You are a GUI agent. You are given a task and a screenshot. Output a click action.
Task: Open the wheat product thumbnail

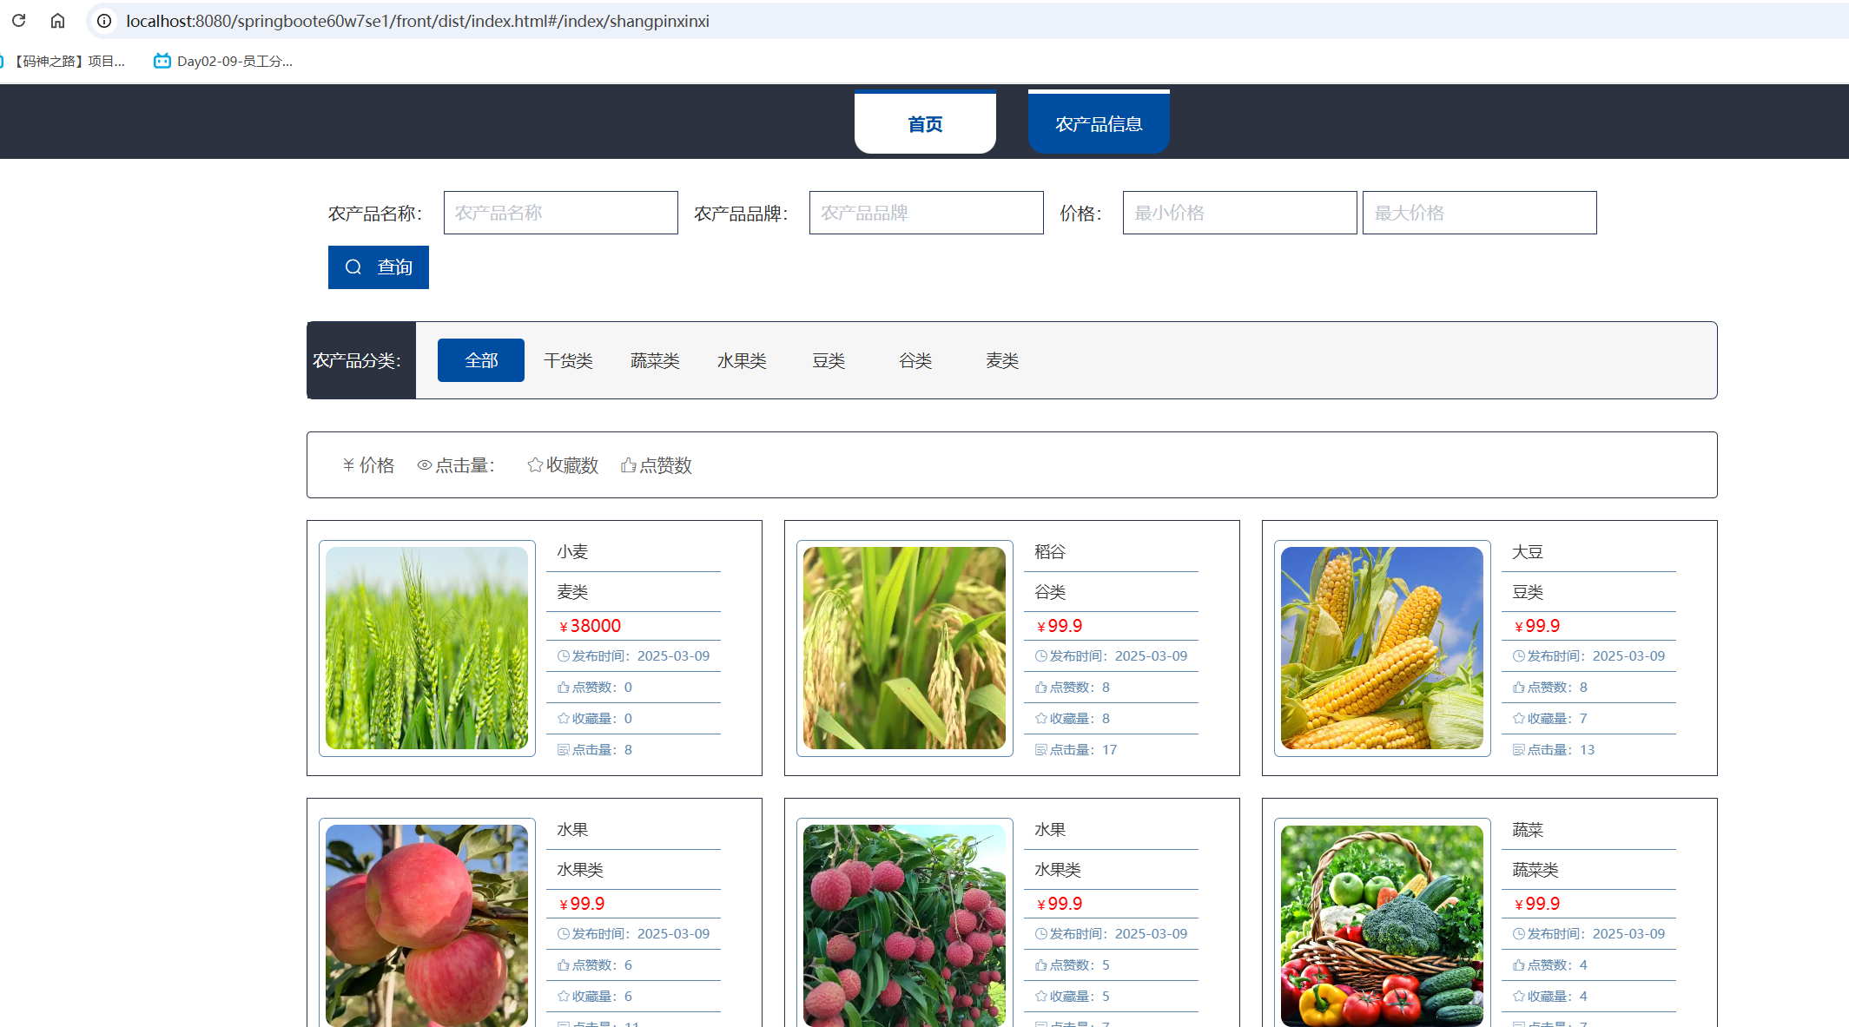(x=426, y=648)
